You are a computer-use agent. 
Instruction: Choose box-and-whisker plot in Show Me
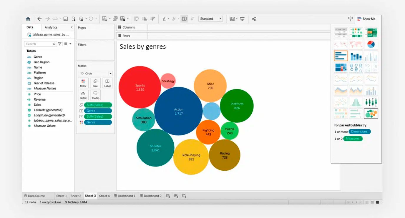coord(371,102)
